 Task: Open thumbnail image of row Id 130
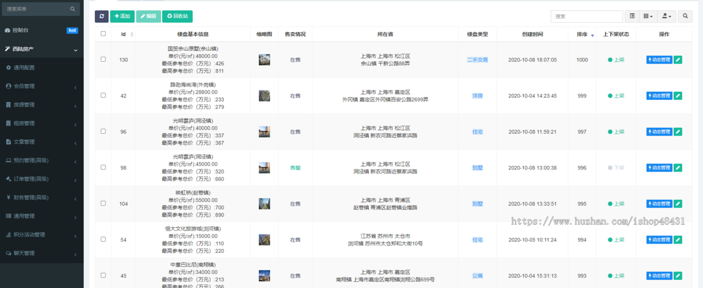[x=264, y=60]
